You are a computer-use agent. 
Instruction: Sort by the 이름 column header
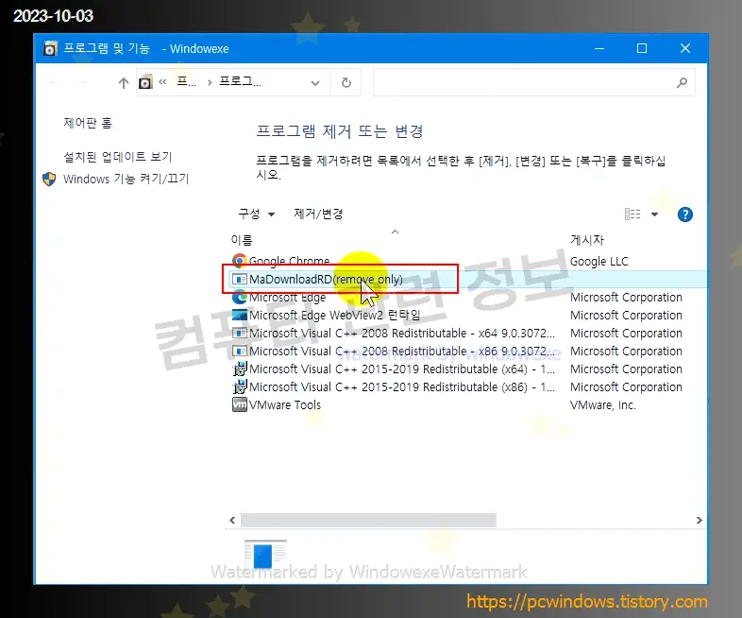tap(242, 240)
